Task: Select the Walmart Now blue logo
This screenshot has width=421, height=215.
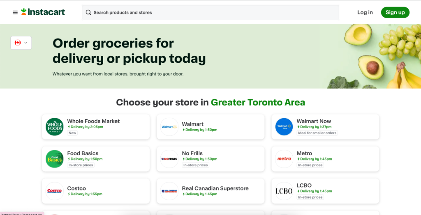Action: click(x=284, y=127)
